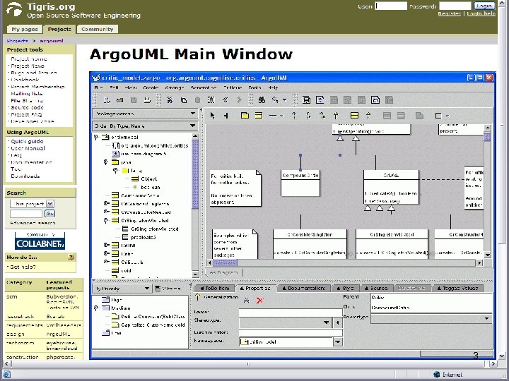Open the Bugs and Issues link

pyautogui.click(x=34, y=73)
